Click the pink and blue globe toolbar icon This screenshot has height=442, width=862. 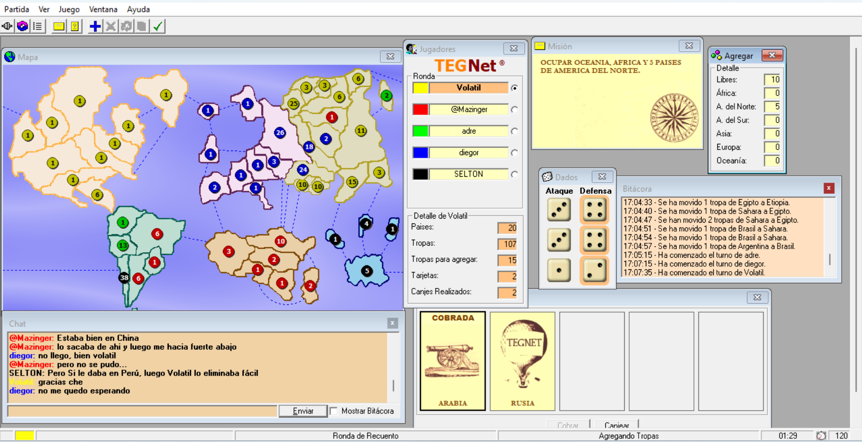click(22, 27)
